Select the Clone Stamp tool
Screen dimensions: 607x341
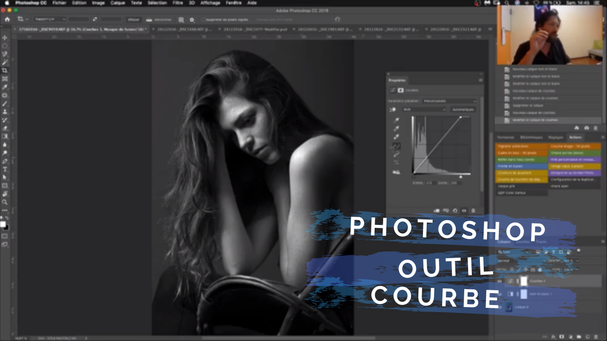coord(5,112)
